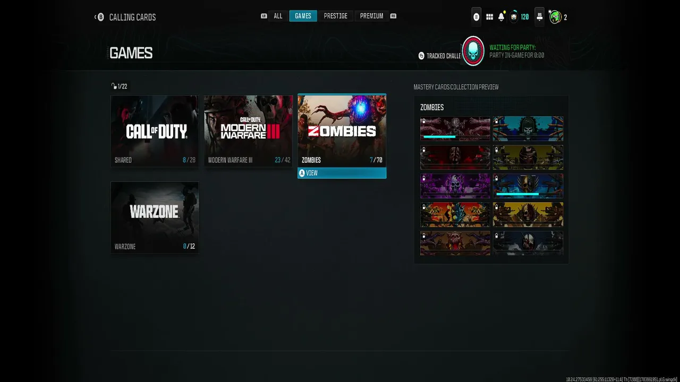Select the purple skull mastery card
The height and width of the screenshot is (382, 680).
[x=455, y=186]
